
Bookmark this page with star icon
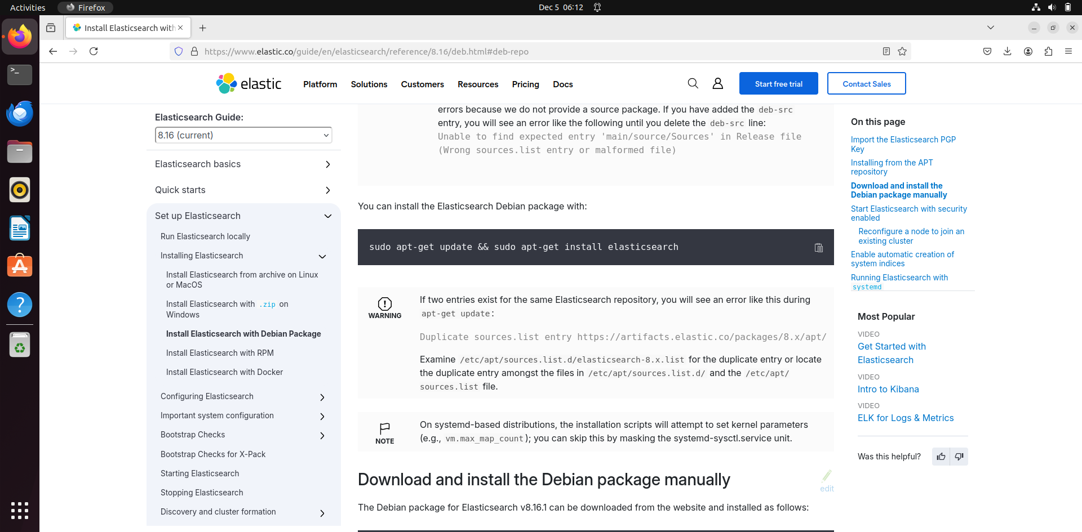(902, 51)
